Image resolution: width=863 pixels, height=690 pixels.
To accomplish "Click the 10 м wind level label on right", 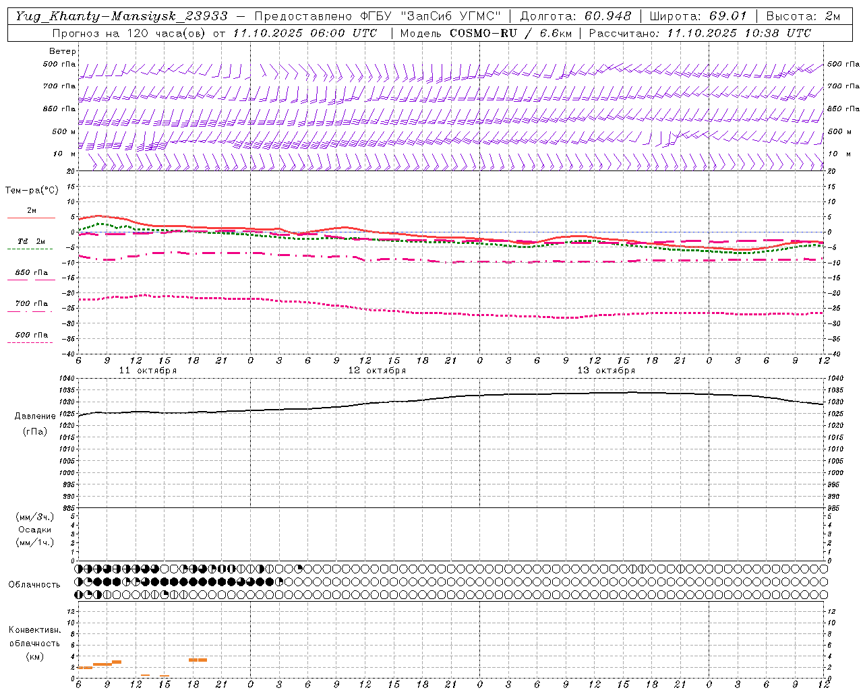I will pyautogui.click(x=838, y=154).
